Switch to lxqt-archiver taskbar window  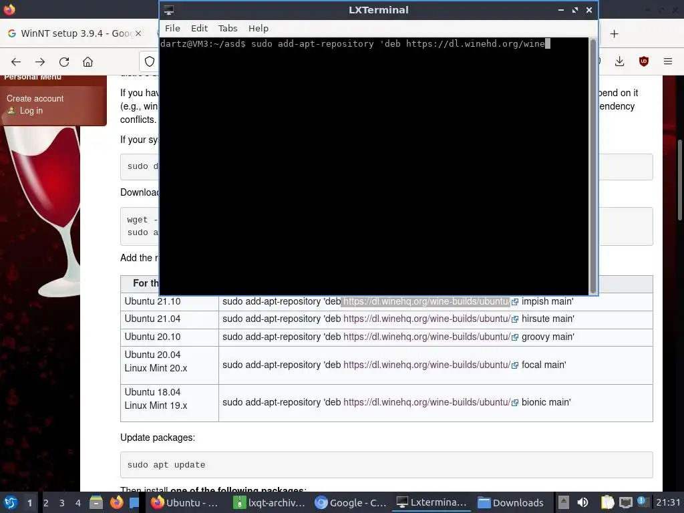point(270,502)
